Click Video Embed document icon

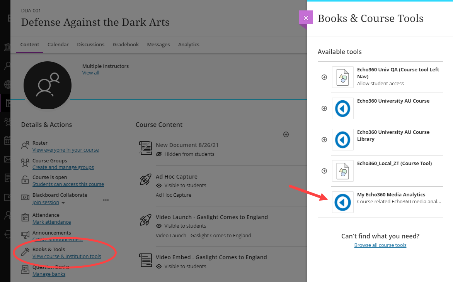[145, 260]
